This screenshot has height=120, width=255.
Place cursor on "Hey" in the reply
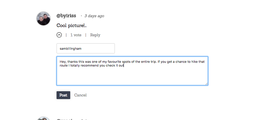pos(63,62)
